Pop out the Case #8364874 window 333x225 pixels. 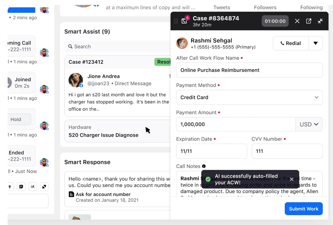tap(308, 21)
